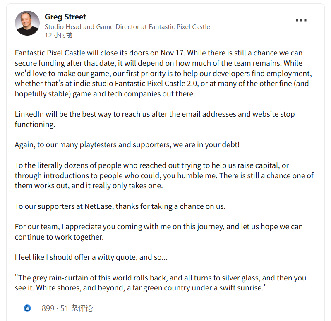Click the 'continue to work together.' line
Image resolution: width=331 pixels, height=321 pixels.
tap(59, 237)
